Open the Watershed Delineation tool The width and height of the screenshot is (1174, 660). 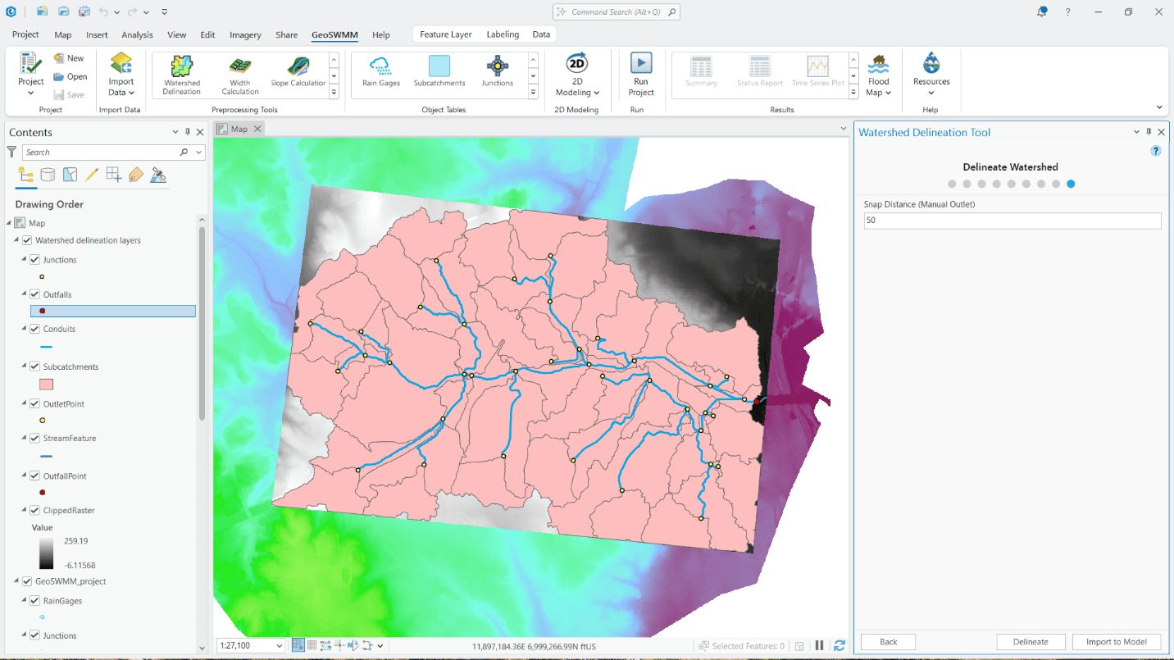(x=181, y=74)
